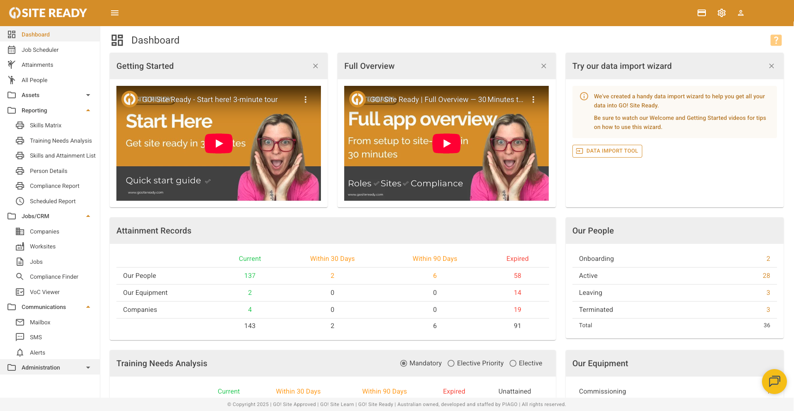The width and height of the screenshot is (794, 411).
Task: Click the SMS message icon
Action: [x=20, y=337]
